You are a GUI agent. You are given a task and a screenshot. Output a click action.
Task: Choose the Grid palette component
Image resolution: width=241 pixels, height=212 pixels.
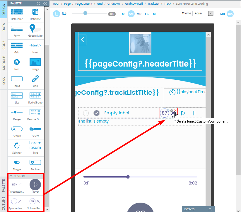[x=17, y=48]
